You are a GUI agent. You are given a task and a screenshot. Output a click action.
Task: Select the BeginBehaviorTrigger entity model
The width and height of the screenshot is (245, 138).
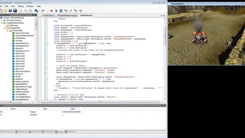[x=24, y=87]
